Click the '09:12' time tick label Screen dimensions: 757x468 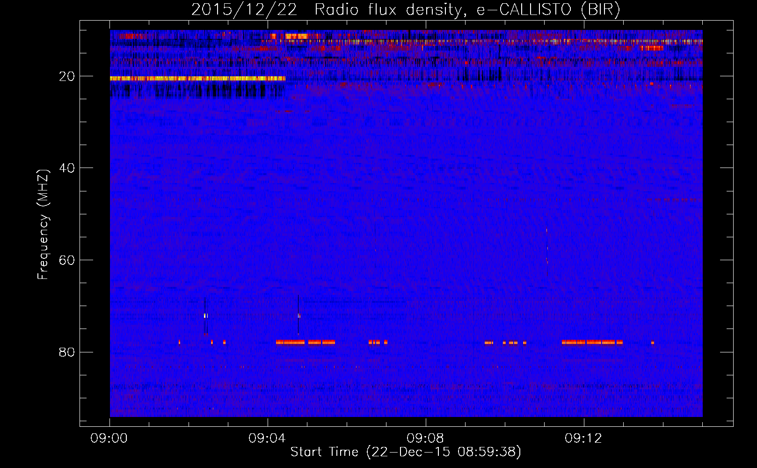pos(584,439)
